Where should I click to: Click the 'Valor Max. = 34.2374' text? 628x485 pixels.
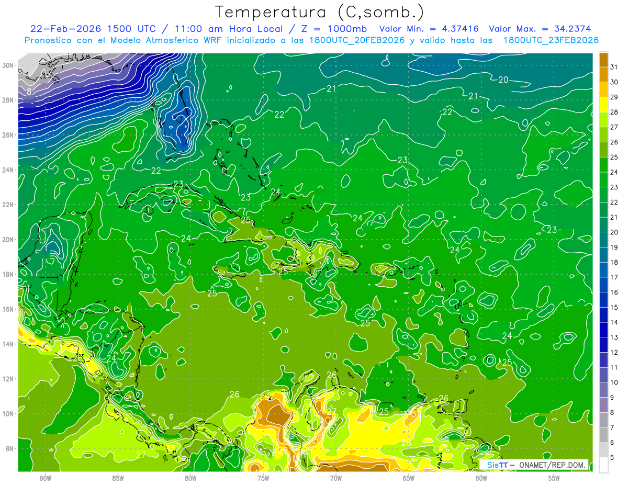pyautogui.click(x=540, y=29)
